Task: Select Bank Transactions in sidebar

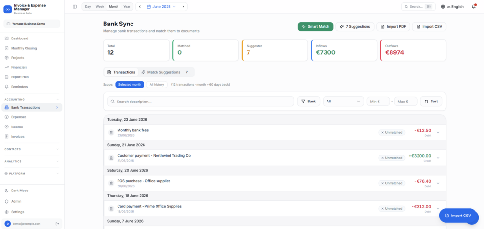Action: click(32, 107)
